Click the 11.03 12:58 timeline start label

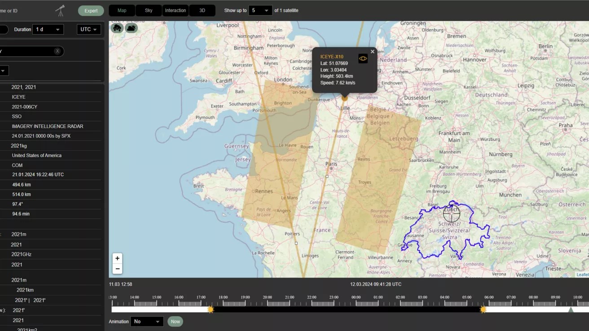point(120,284)
